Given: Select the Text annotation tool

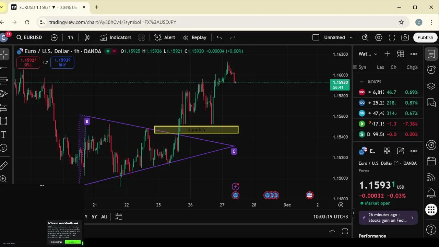Looking at the screenshot, I should tap(4, 134).
